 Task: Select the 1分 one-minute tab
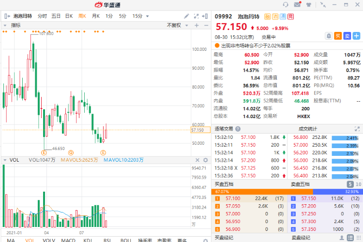tap(109, 16)
